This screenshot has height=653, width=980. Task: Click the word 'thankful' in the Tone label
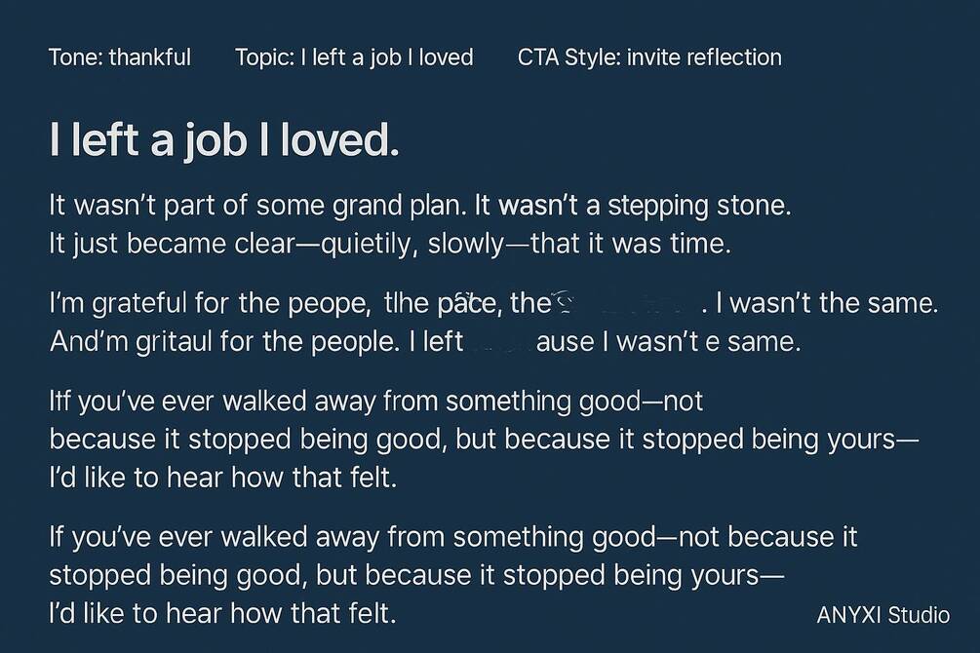tap(150, 58)
